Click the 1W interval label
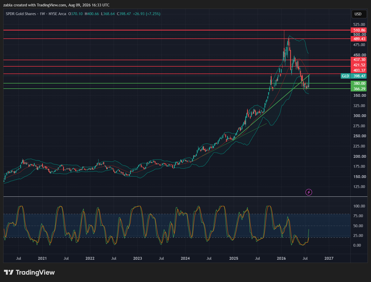The height and width of the screenshot is (282, 371). (x=42, y=14)
